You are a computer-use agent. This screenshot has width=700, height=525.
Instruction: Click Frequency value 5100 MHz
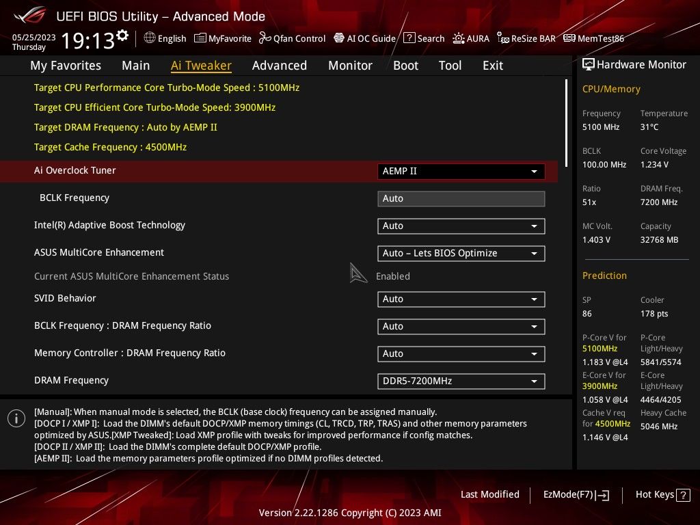pos(601,127)
